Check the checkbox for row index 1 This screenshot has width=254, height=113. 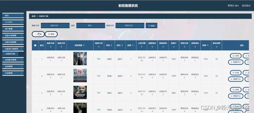(x=35, y=59)
